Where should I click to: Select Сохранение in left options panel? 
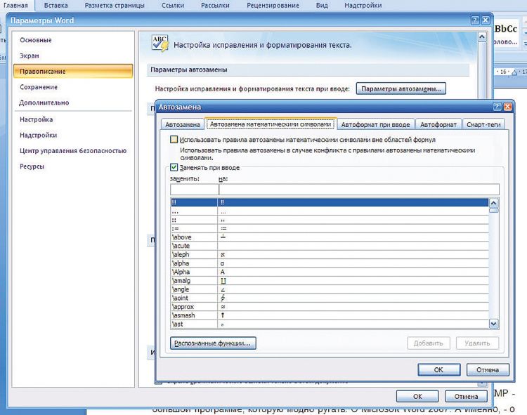tap(39, 87)
